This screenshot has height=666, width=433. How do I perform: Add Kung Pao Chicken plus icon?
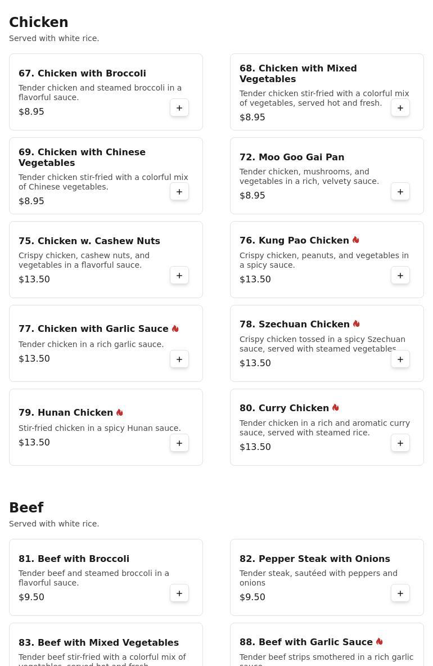400,275
